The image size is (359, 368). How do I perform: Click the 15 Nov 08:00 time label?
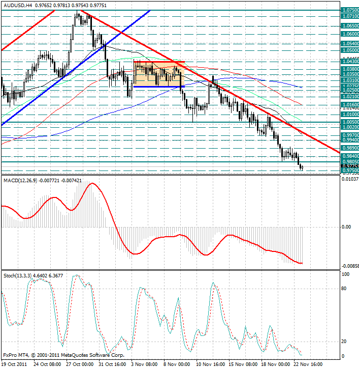tap(242, 364)
